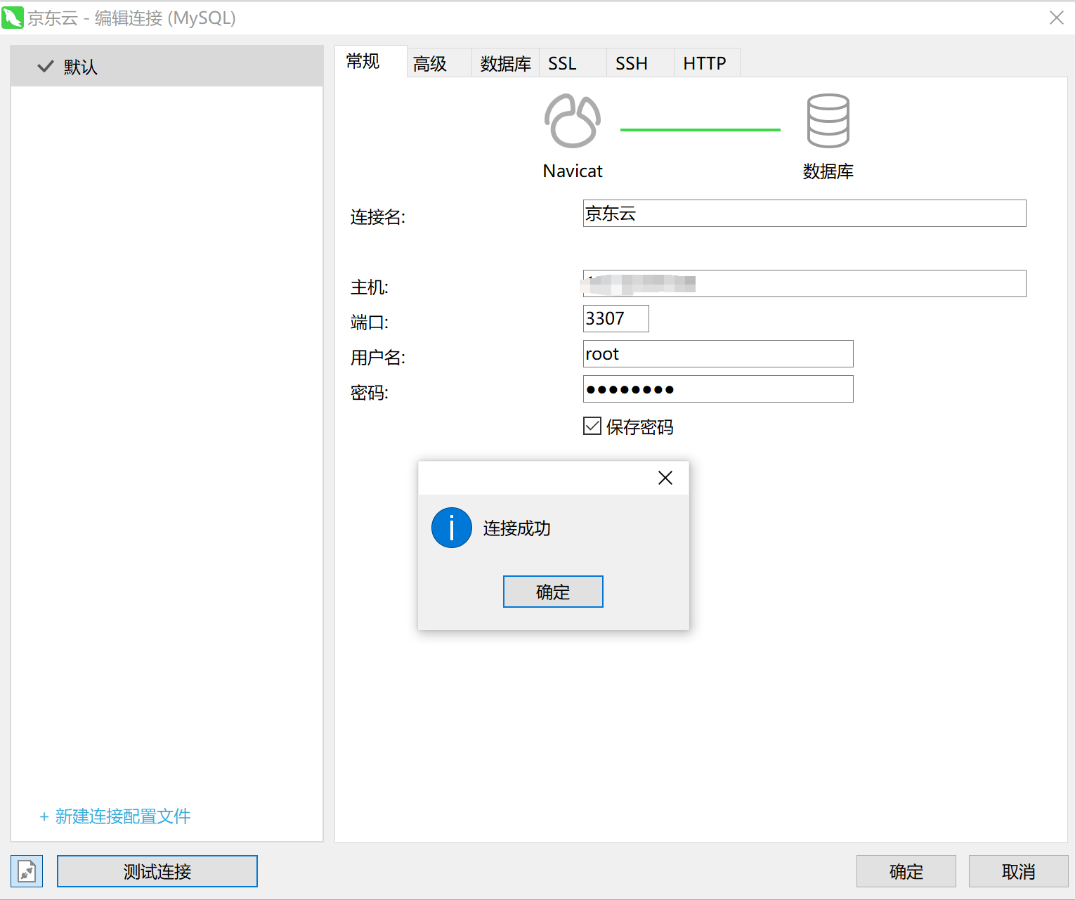Select the 默认 connection profile
The image size is (1075, 900).
click(x=167, y=67)
